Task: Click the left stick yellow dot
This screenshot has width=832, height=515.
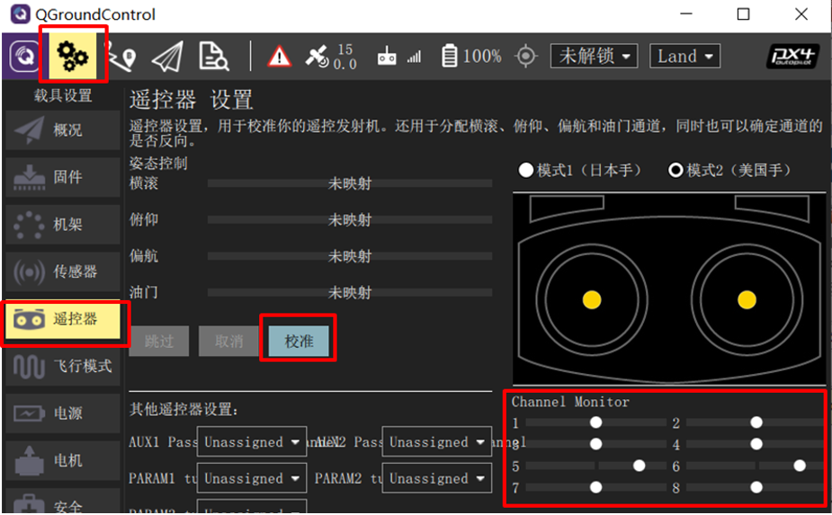Action: pos(592,299)
